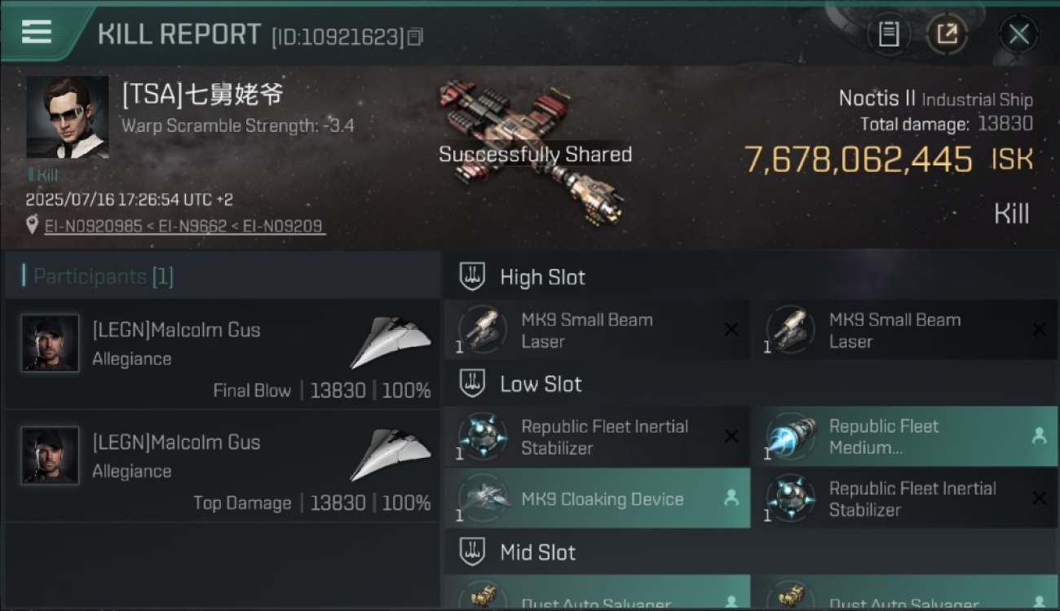This screenshot has width=1060, height=611.
Task: View the victim pilot portrait
Action: pyautogui.click(x=68, y=116)
